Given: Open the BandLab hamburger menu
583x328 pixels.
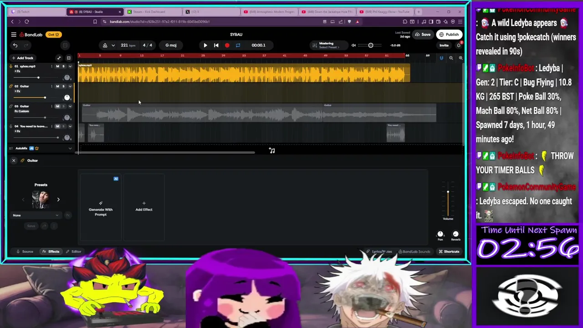Looking at the screenshot, I should pyautogui.click(x=14, y=35).
